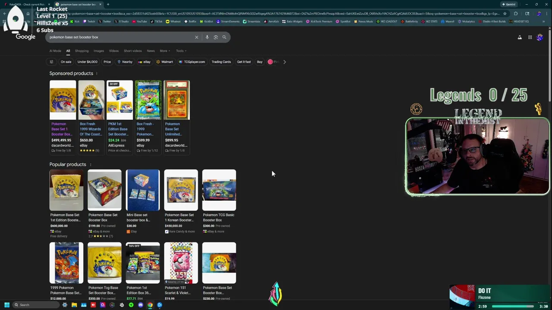
Task: Open the Twitch bookmark
Action: [x=89, y=22]
